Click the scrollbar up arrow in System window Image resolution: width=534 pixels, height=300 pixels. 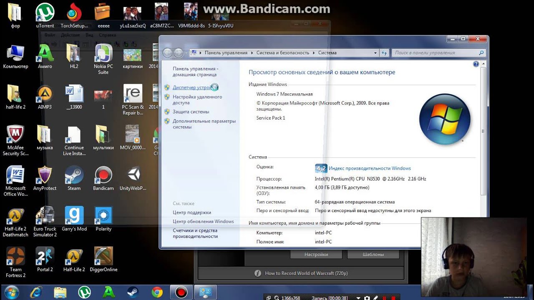point(483,64)
